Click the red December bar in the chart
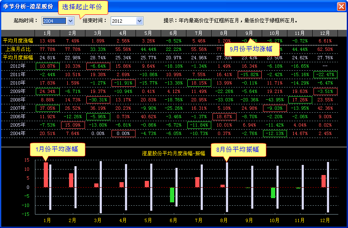The width and height of the screenshot is (348, 228). pyautogui.click(x=324, y=181)
